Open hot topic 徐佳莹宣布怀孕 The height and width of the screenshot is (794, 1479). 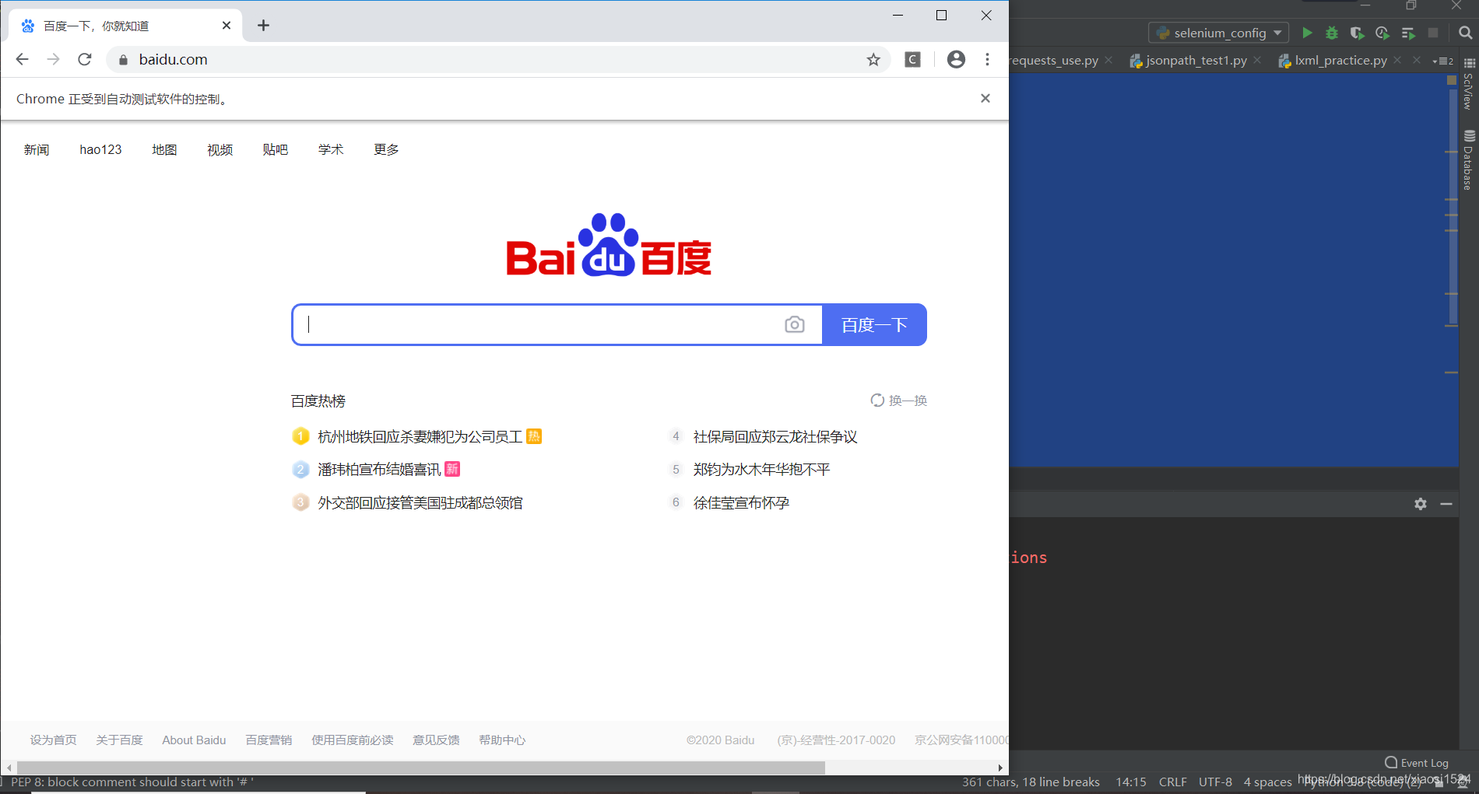(741, 502)
